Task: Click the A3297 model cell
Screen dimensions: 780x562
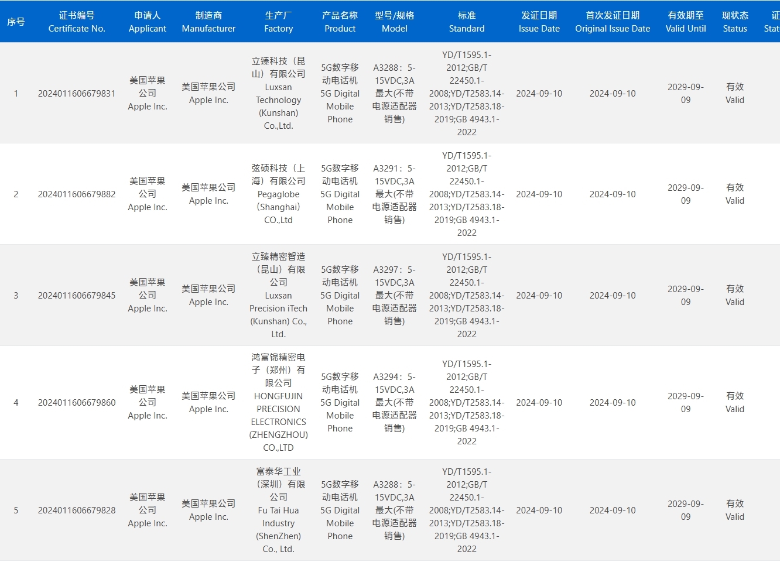Action: (x=395, y=296)
